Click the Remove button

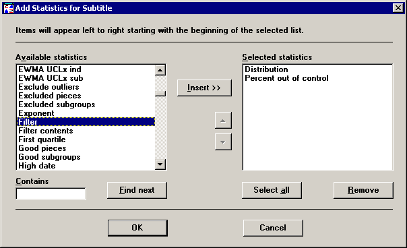coord(363,190)
